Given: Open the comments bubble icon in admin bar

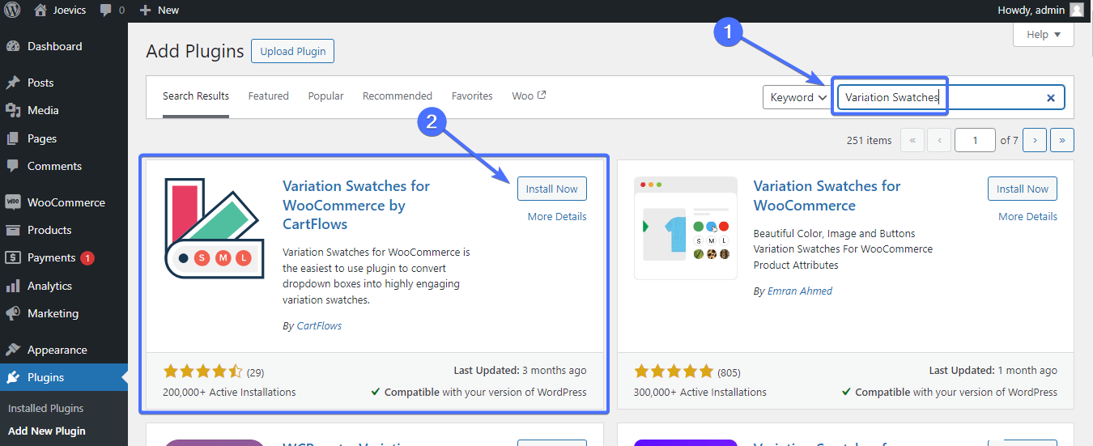Looking at the screenshot, I should pyautogui.click(x=106, y=11).
